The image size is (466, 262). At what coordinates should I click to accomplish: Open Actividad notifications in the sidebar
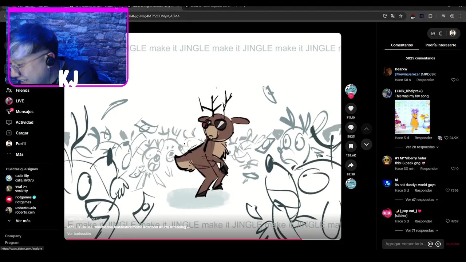click(x=24, y=122)
